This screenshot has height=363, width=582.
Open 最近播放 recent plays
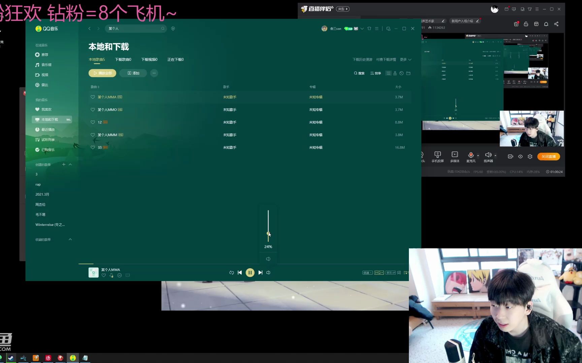coord(45,129)
